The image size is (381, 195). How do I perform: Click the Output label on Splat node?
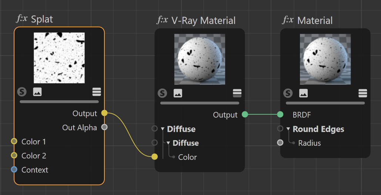[85, 113]
